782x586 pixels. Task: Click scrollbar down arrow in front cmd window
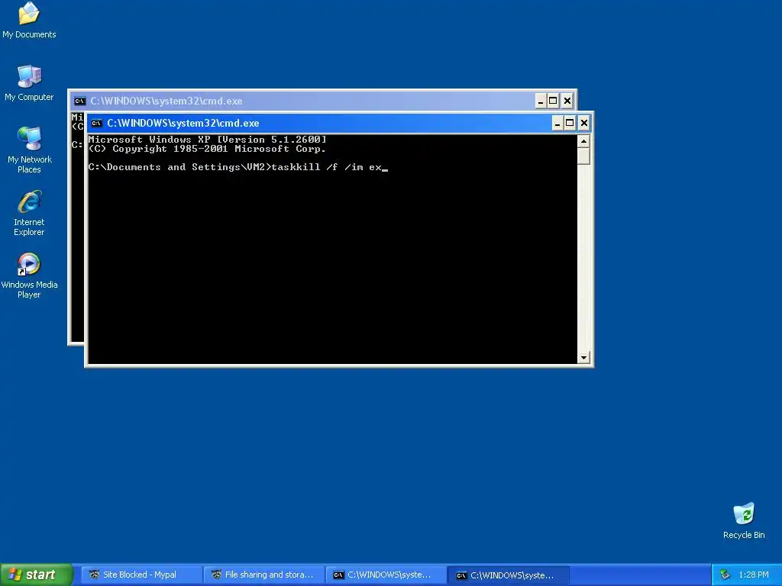[583, 357]
